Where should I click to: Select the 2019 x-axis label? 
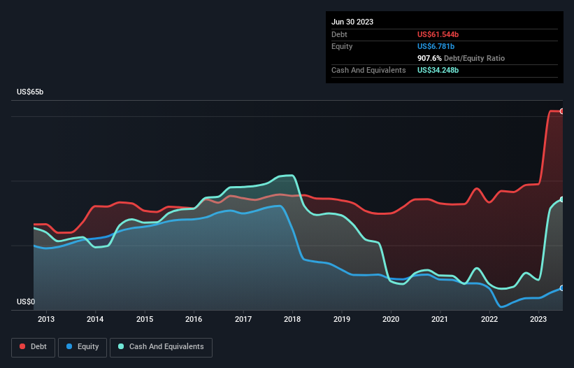[x=342, y=319]
